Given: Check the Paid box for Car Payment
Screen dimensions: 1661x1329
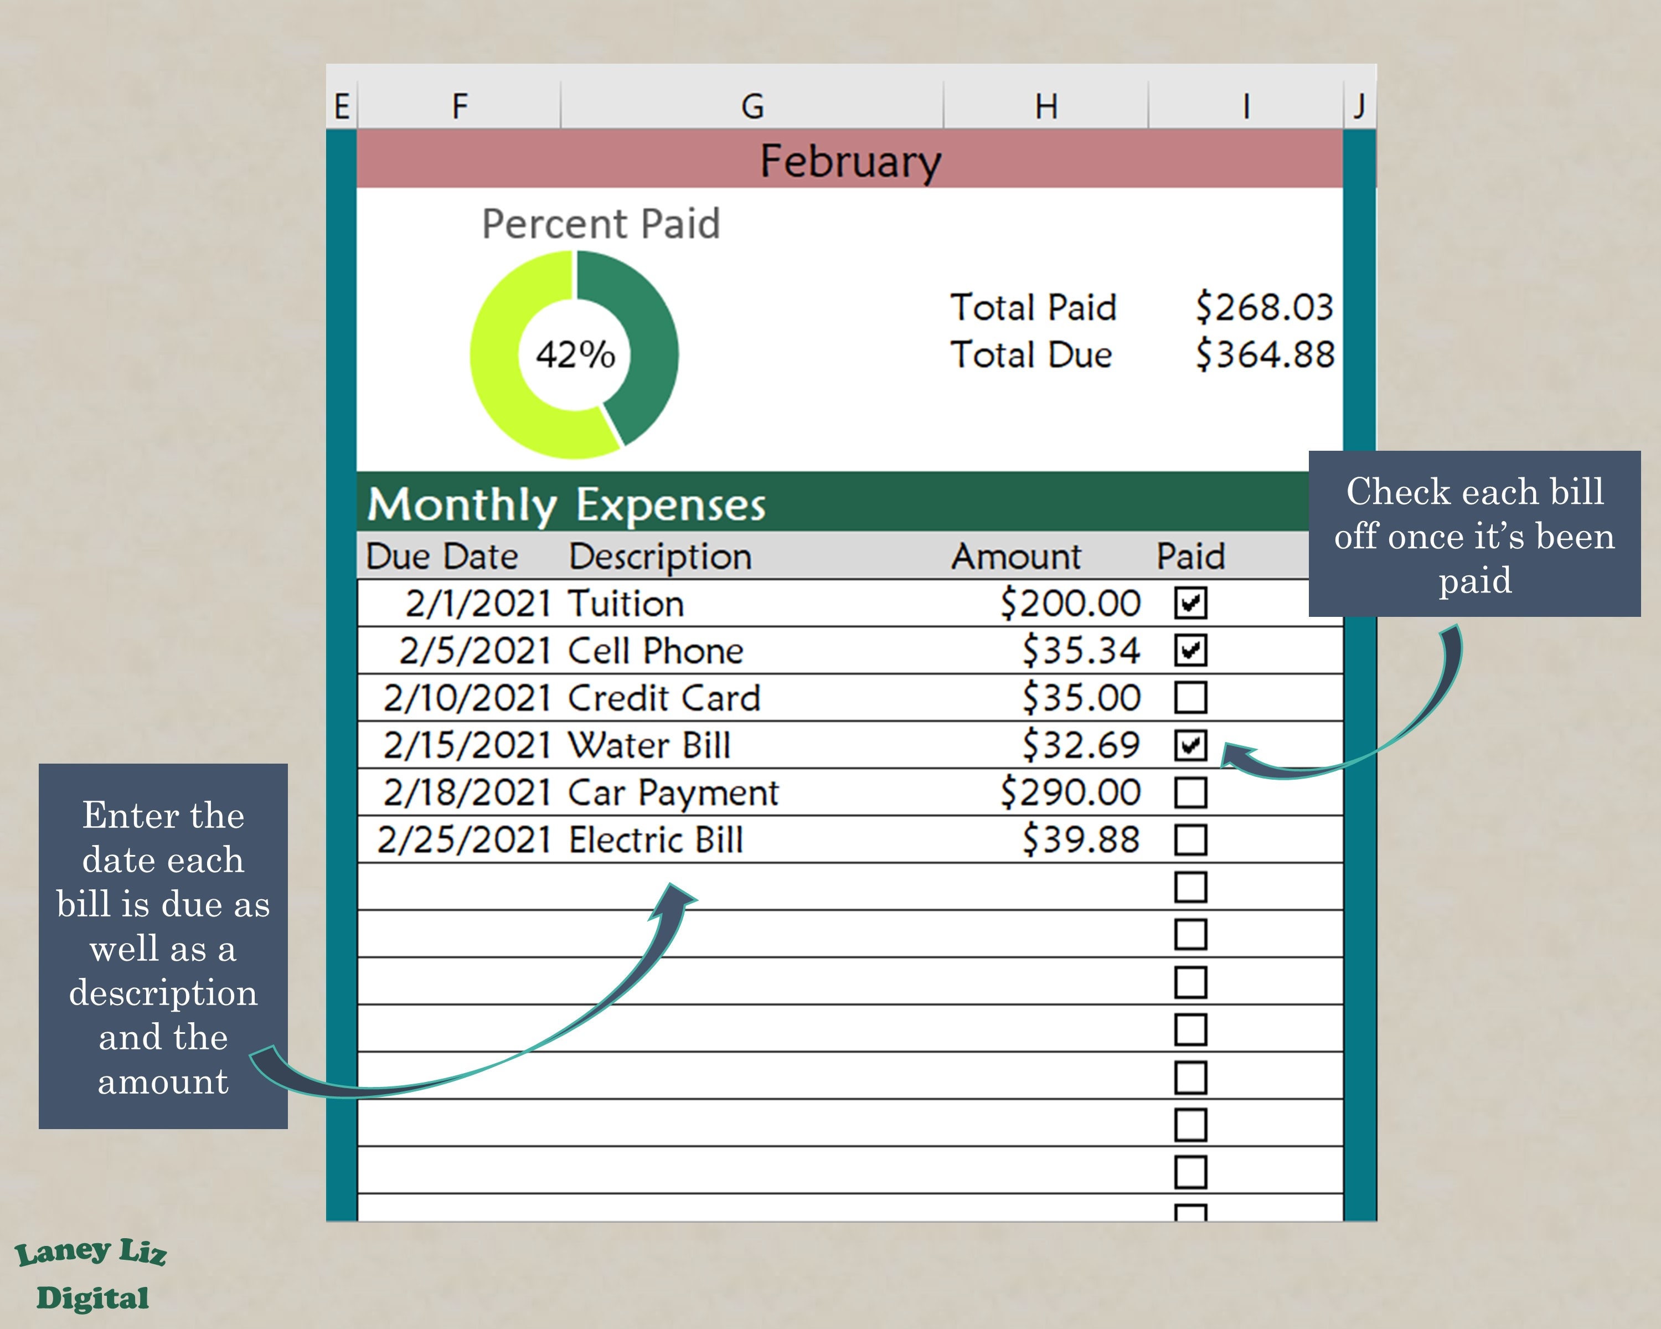Looking at the screenshot, I should pos(1190,792).
